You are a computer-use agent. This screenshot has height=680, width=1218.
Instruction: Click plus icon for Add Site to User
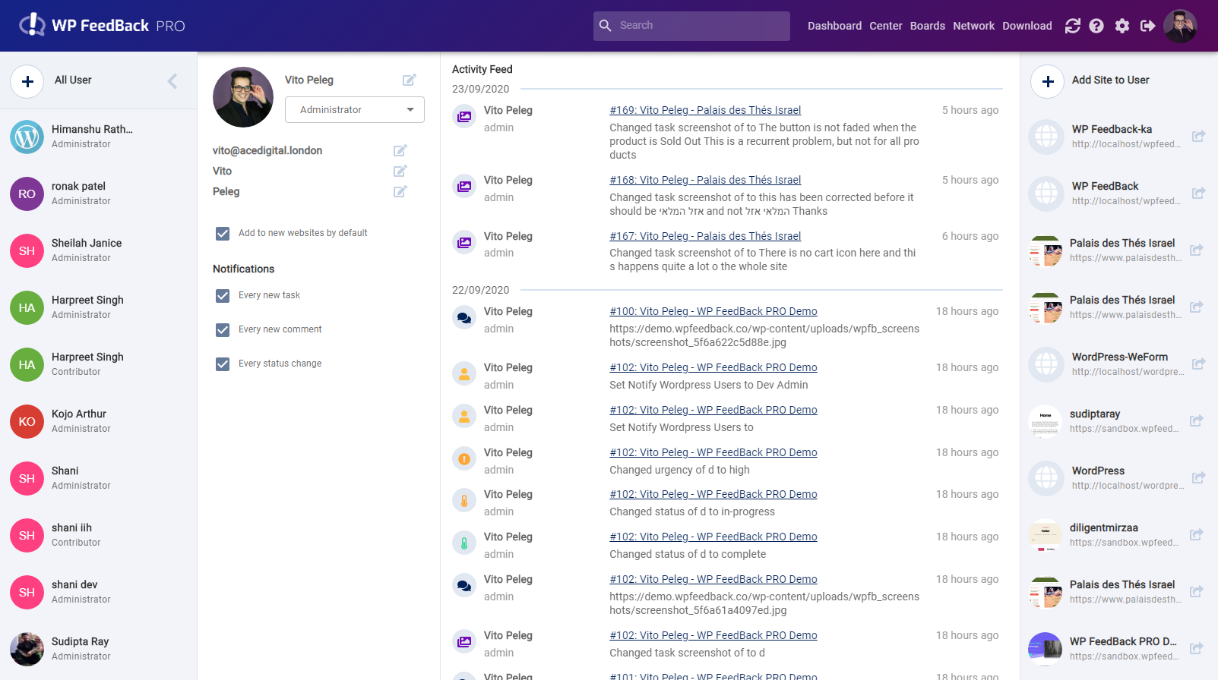(x=1048, y=81)
